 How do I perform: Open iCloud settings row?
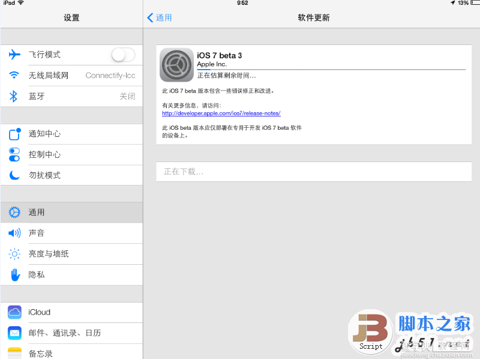(x=71, y=312)
